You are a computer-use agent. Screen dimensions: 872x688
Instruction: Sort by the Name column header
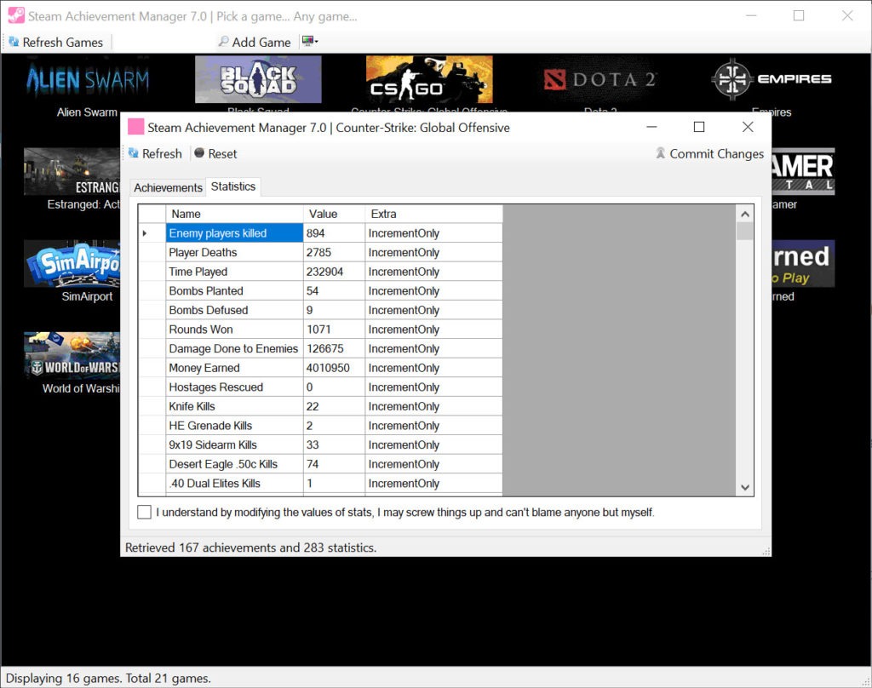(x=234, y=214)
